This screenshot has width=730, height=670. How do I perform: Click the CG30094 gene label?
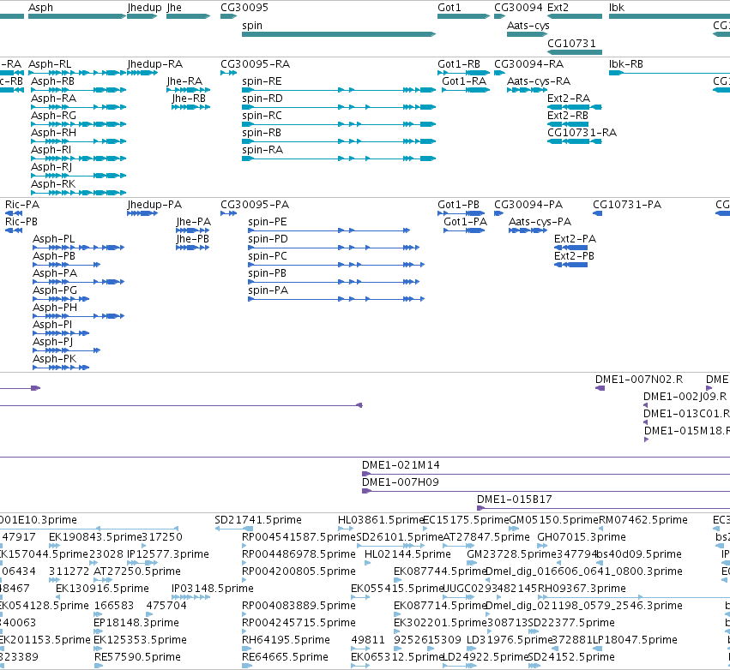click(x=518, y=8)
